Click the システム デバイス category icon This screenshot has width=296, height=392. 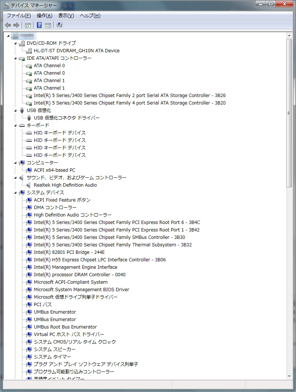pos(22,193)
